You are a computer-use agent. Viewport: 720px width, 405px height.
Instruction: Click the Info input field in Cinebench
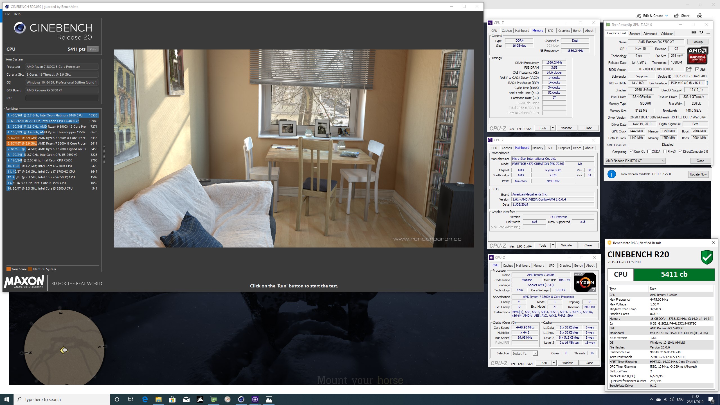[x=62, y=98]
